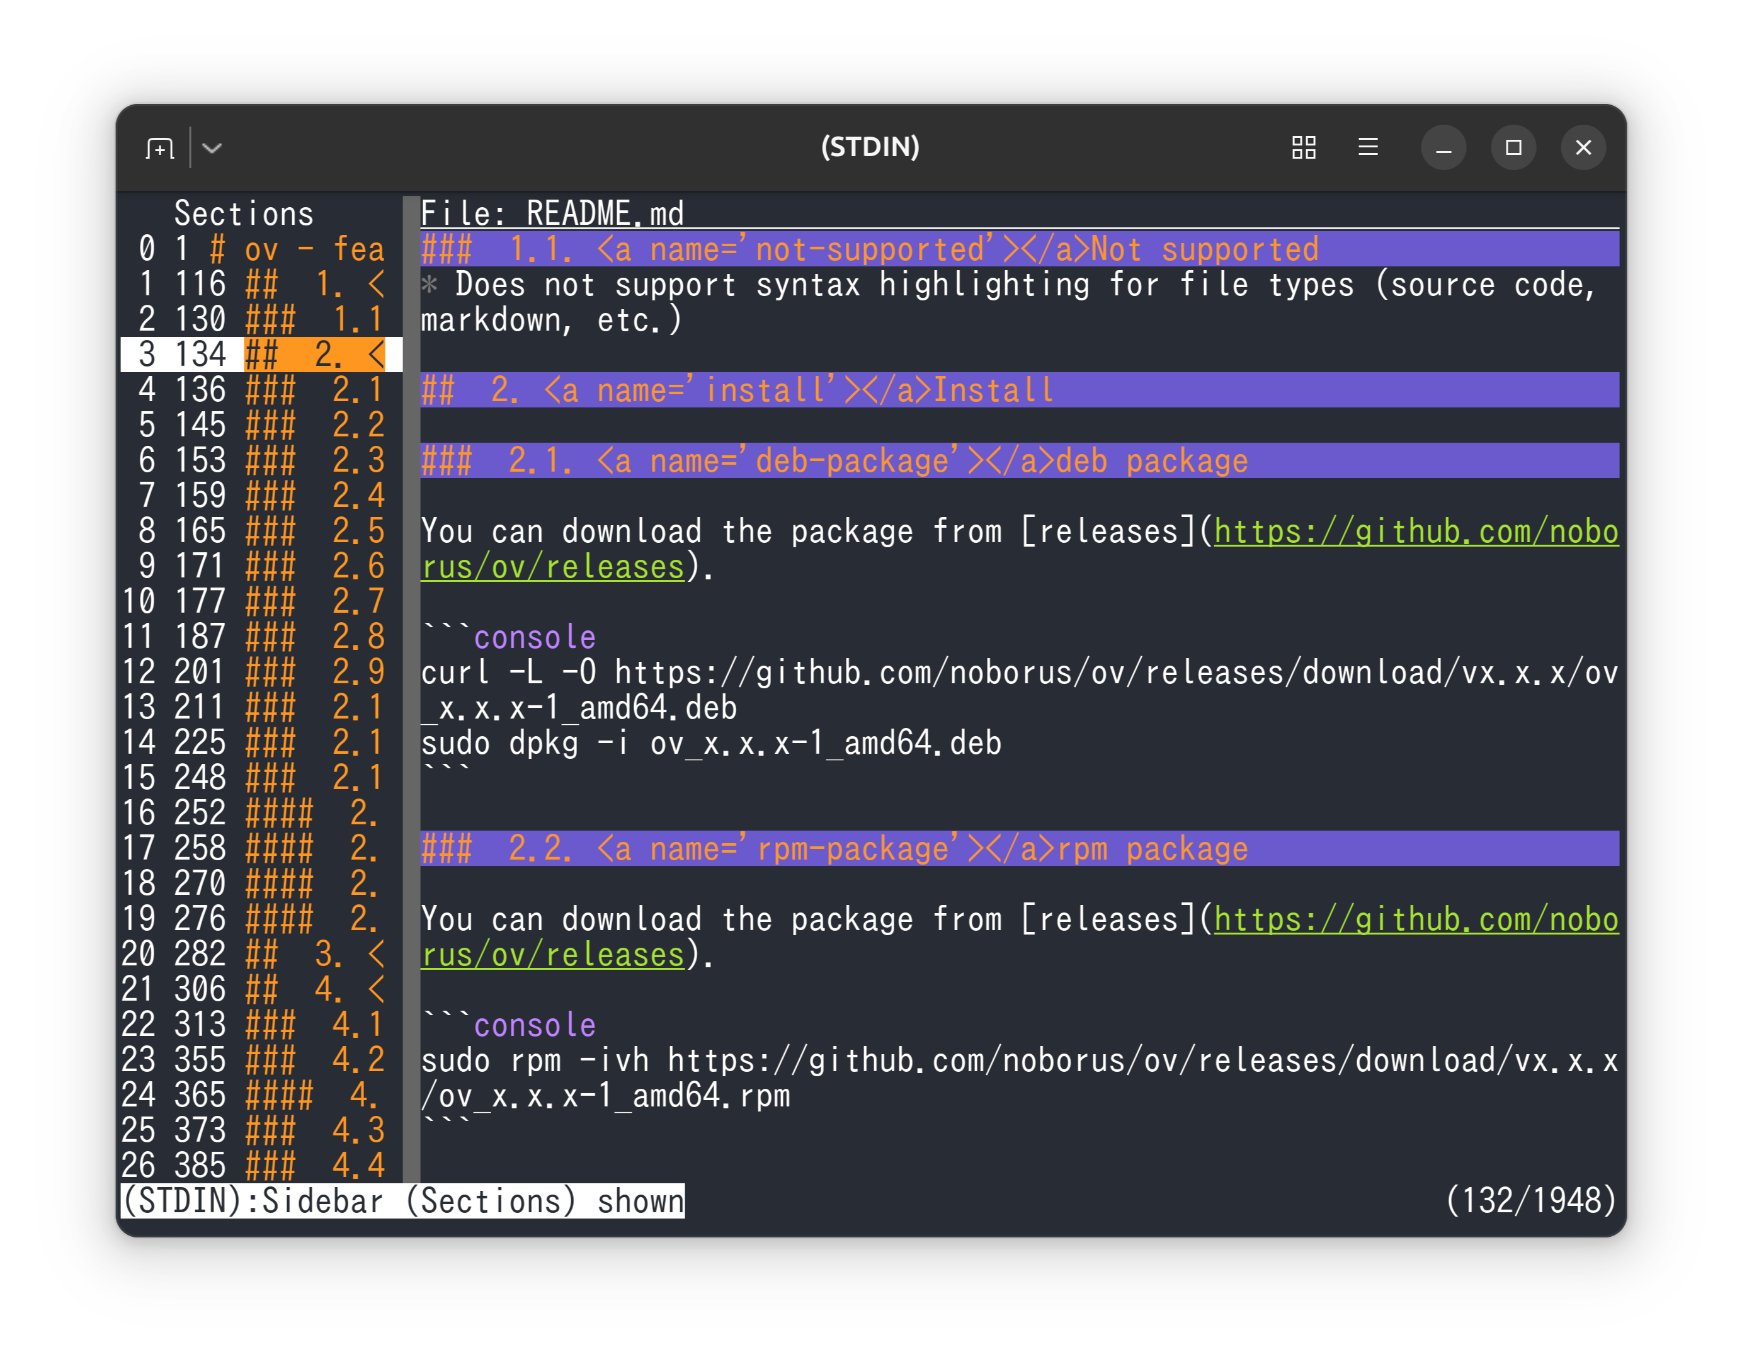Click the '2. Install' heading line
This screenshot has width=1742, height=1364.
1020,390
